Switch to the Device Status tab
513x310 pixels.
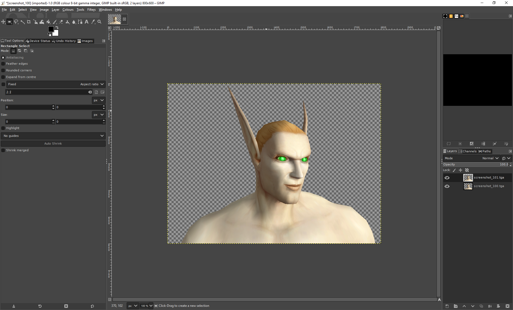pyautogui.click(x=38, y=41)
